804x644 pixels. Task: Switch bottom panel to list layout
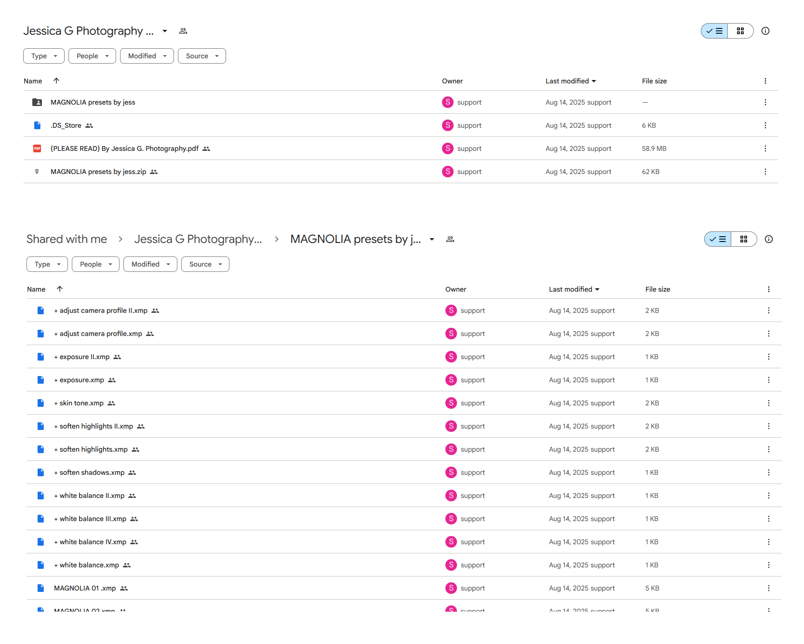[718, 239]
